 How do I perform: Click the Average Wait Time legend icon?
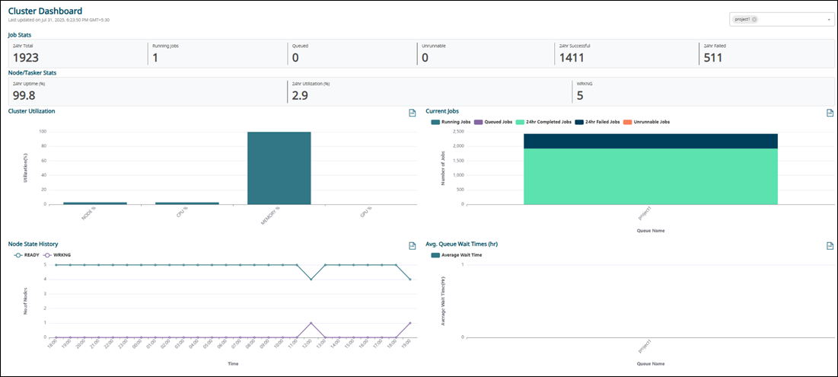pos(435,255)
